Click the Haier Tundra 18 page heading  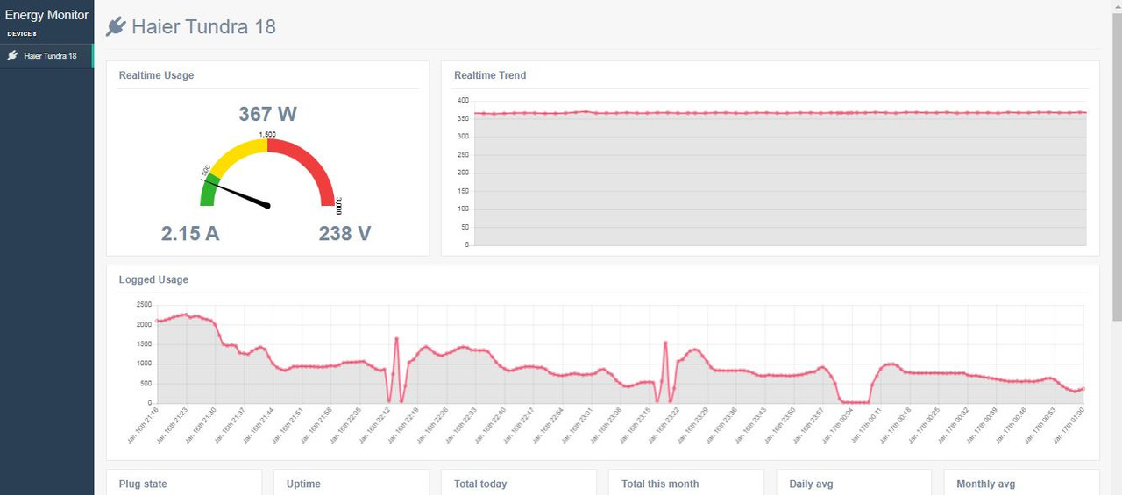203,27
